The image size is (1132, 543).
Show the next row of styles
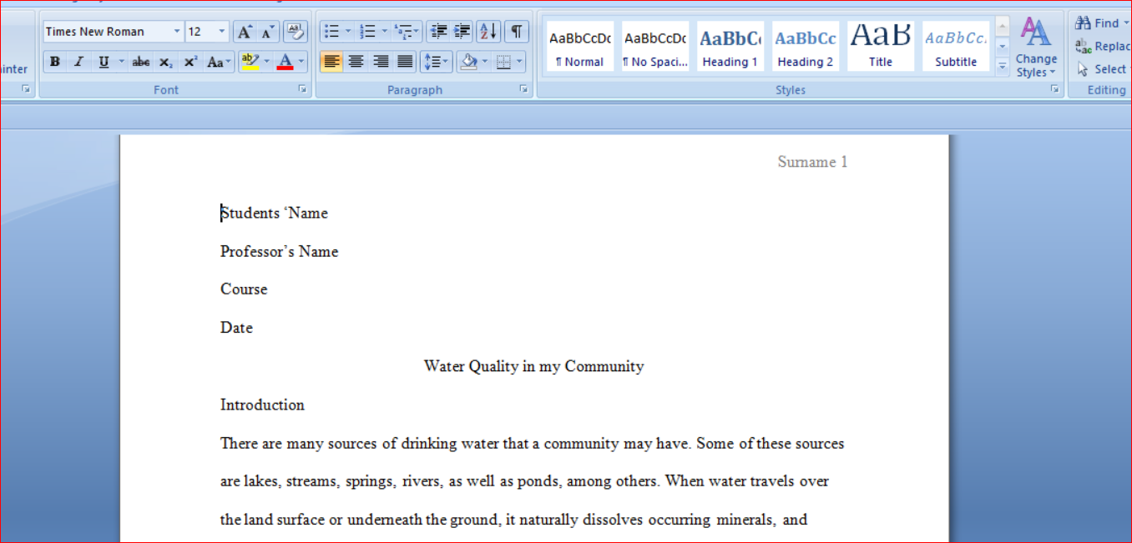pos(1003,48)
